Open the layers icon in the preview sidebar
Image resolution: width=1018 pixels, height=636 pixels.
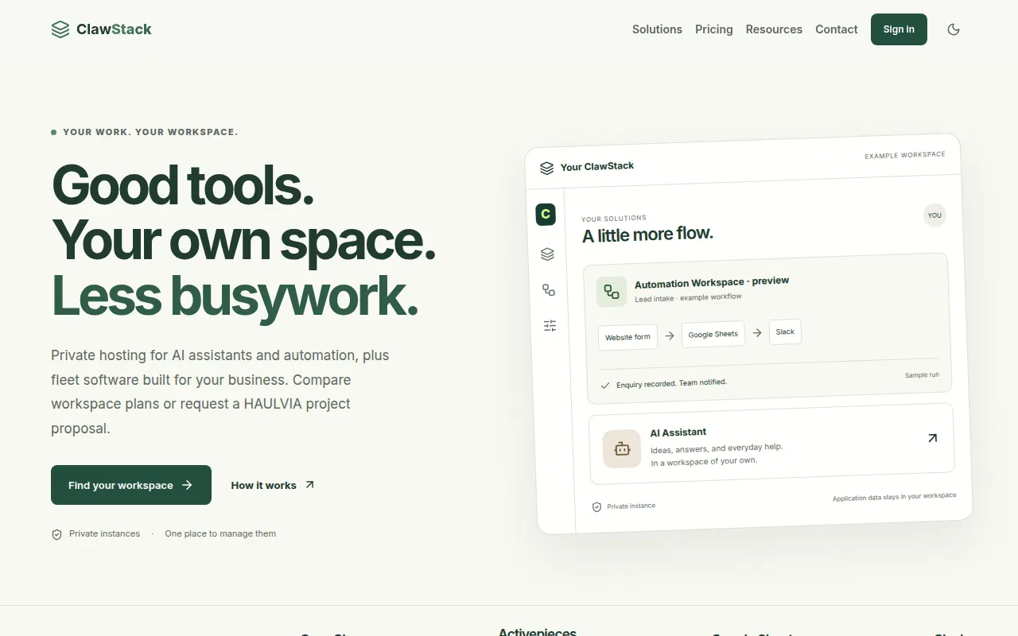tap(547, 254)
